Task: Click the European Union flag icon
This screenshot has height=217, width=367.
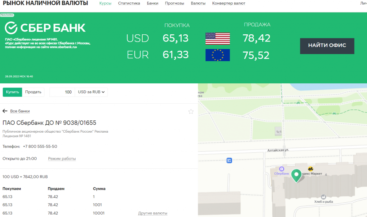Action: click(218, 55)
